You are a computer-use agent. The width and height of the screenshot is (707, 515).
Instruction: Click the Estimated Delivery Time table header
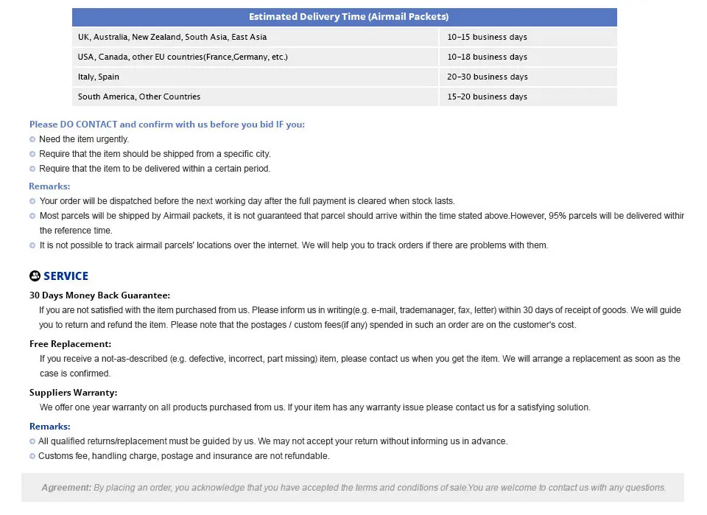pos(345,17)
